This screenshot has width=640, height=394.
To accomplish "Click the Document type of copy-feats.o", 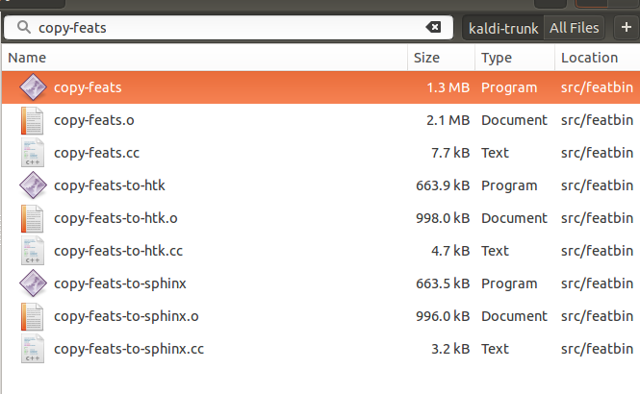I will pyautogui.click(x=514, y=120).
